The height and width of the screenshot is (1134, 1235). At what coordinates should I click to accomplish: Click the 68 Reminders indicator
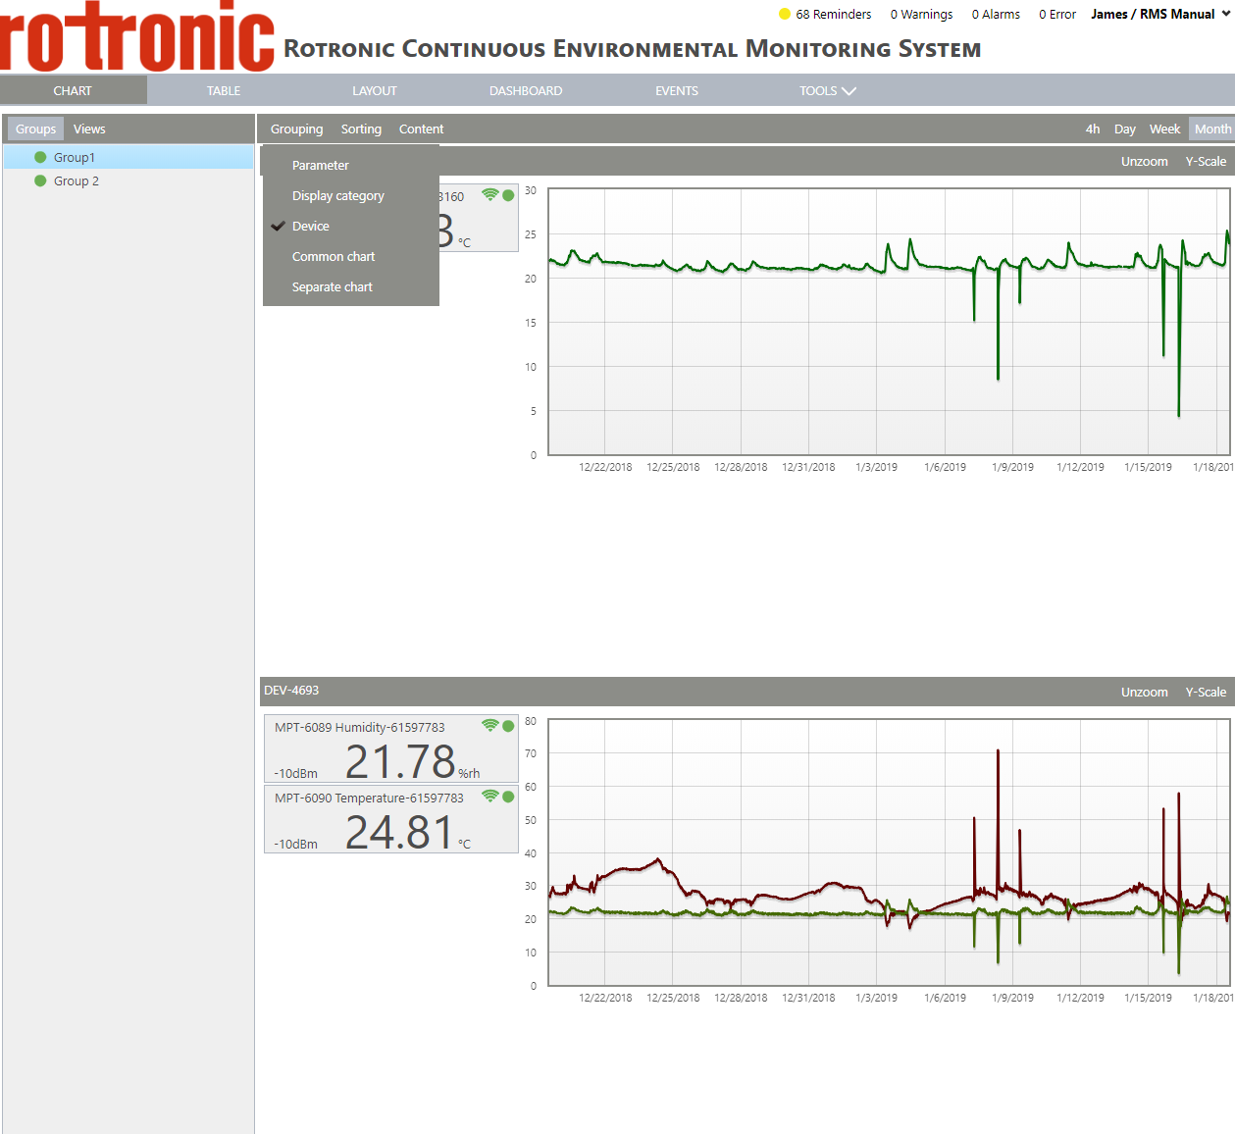(825, 14)
